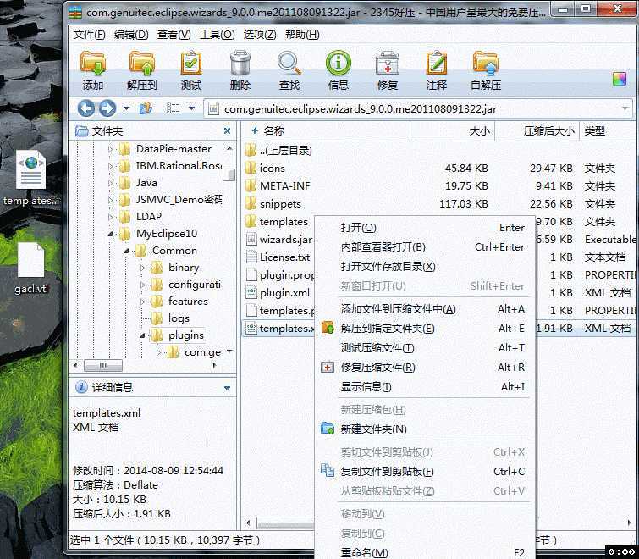This screenshot has height=559, width=639.
Task: Sort by the 大小 column header
Action: tap(452, 131)
